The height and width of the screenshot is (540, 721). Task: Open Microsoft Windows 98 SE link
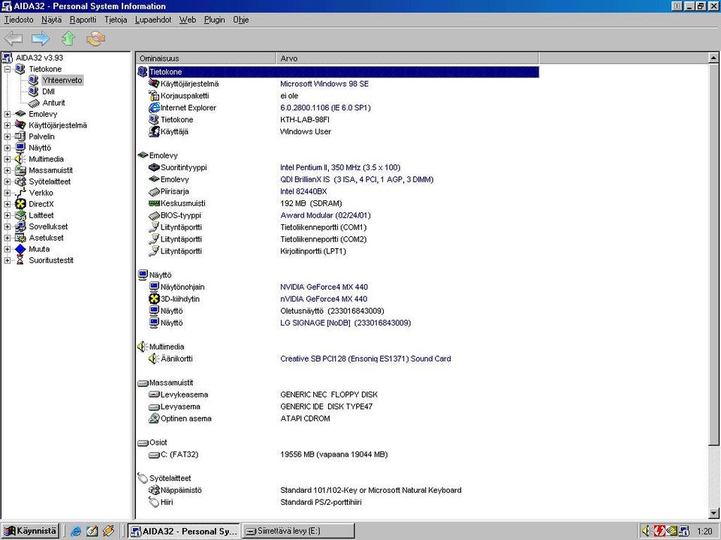(x=324, y=84)
